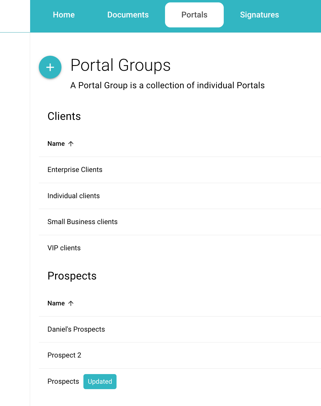Go to the Home tab
This screenshot has width=321, height=406.
(64, 15)
